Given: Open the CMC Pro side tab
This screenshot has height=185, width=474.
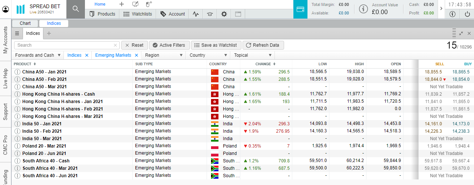Looking at the screenshot, I should tap(5, 145).
